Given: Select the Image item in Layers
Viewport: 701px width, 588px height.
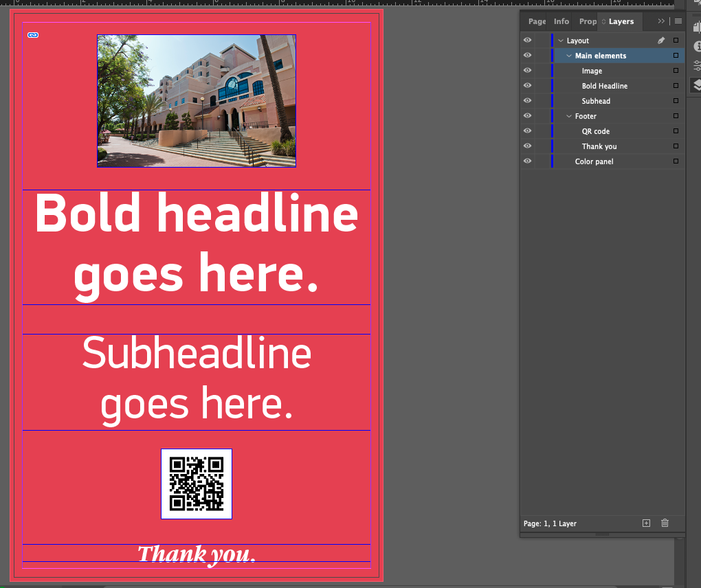Looking at the screenshot, I should pos(592,71).
